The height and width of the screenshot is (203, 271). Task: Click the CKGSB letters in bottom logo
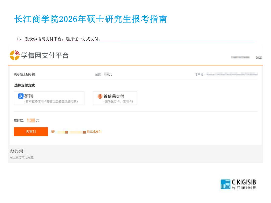(x=244, y=182)
